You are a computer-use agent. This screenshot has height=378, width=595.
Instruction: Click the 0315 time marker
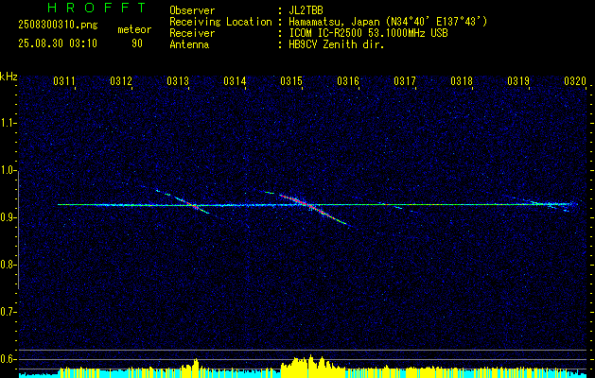click(x=291, y=81)
